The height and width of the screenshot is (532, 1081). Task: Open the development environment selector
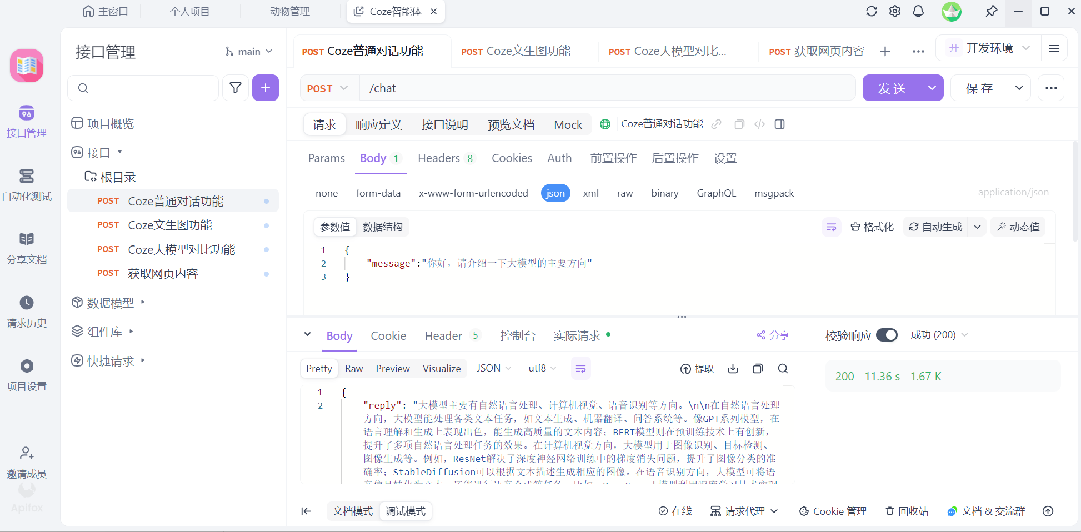[988, 48]
